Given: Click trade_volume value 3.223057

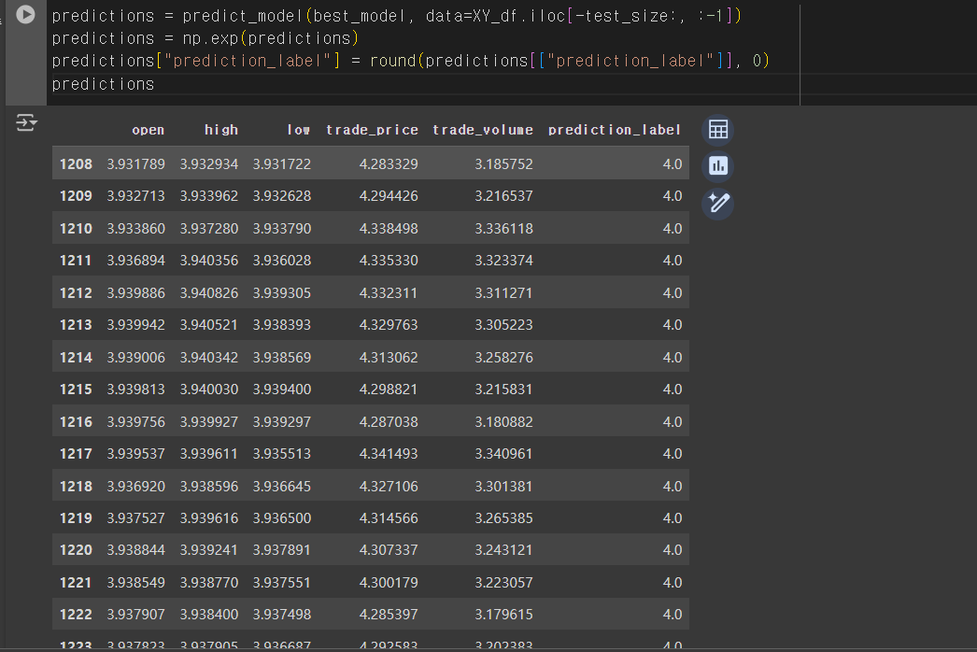Looking at the screenshot, I should click(x=504, y=583).
